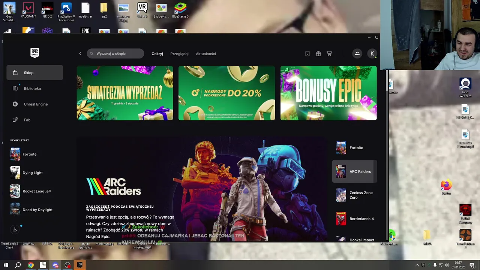
Task: Switch to Google Chrome on the taskbar
Action: point(31,265)
